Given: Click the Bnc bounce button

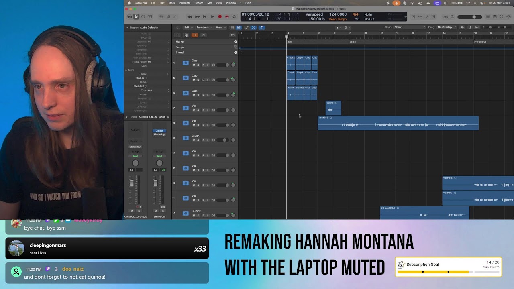Looking at the screenshot, I should tap(163, 206).
